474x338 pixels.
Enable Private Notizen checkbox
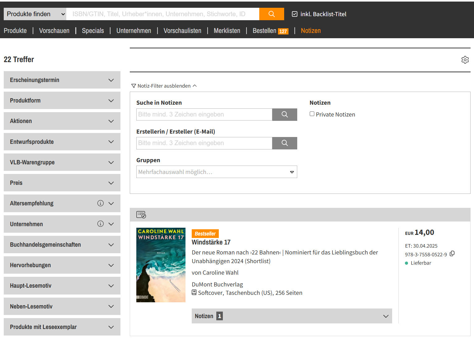(x=312, y=114)
